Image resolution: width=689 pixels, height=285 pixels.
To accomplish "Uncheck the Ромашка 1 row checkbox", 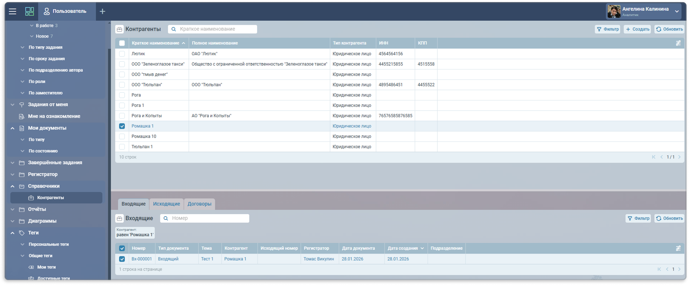I will click(x=122, y=126).
